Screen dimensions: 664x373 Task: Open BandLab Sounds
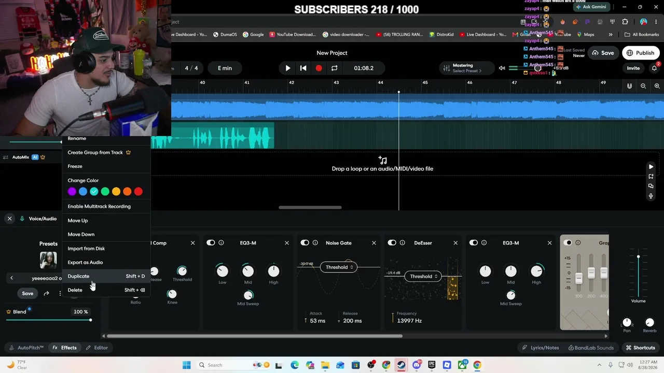click(591, 348)
